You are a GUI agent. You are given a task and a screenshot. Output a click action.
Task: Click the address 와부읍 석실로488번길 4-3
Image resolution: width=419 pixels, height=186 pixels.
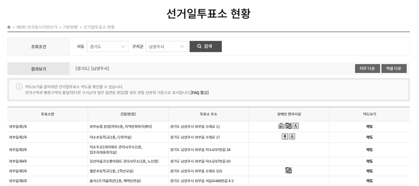(202, 181)
